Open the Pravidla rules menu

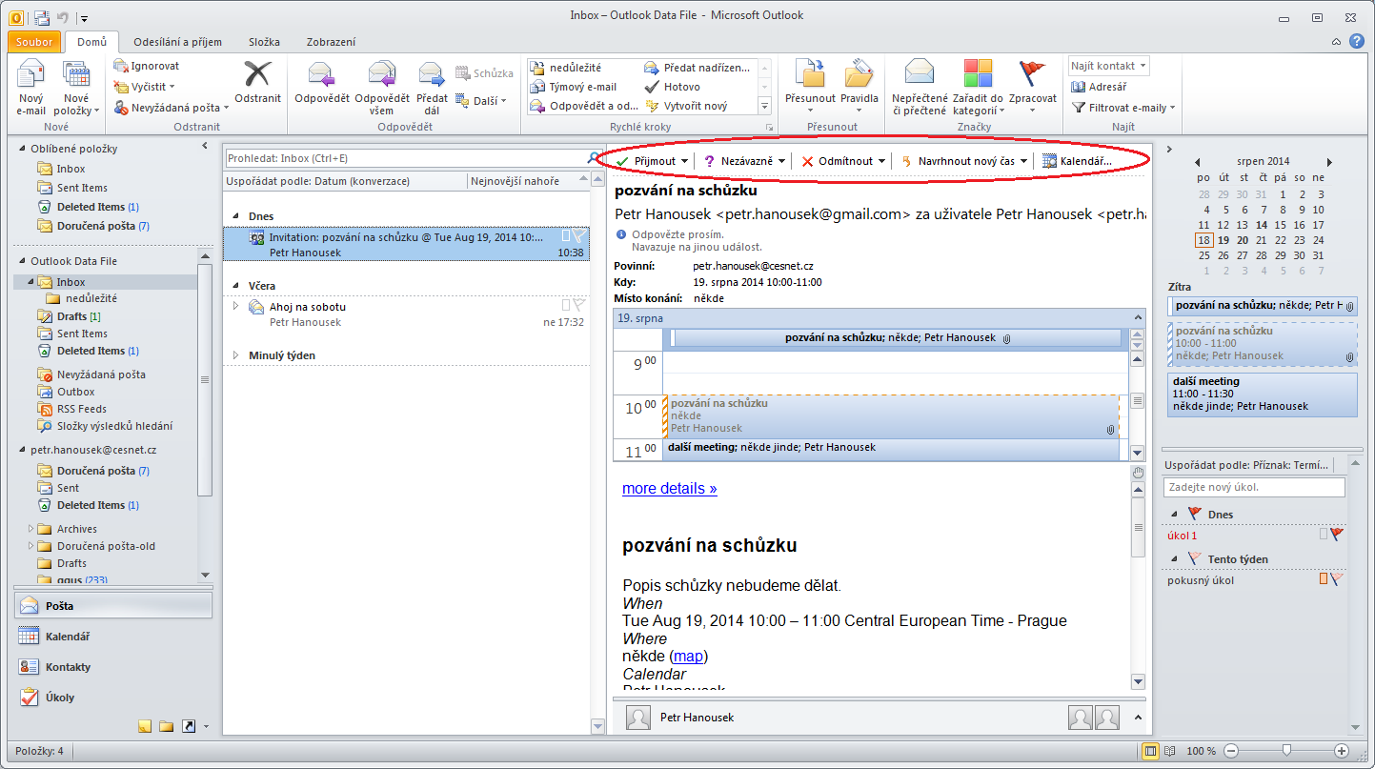859,89
